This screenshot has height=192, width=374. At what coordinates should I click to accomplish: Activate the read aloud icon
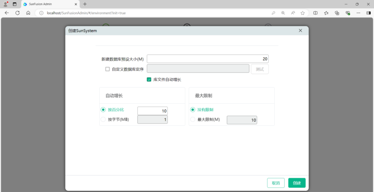coord(293,13)
